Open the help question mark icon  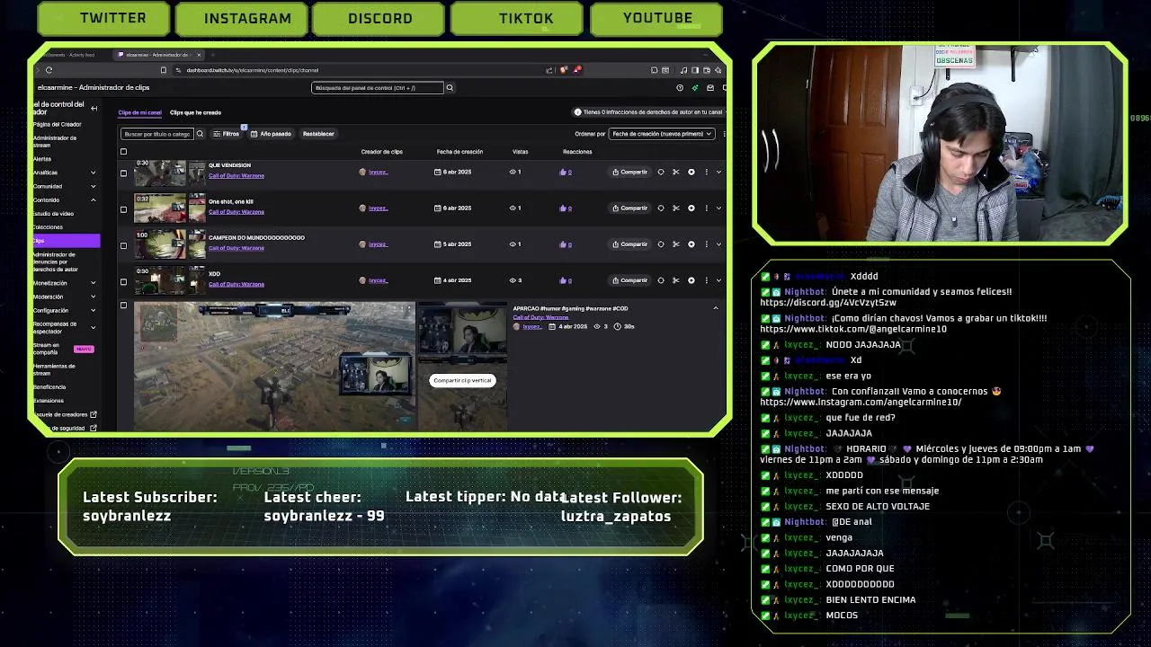[x=680, y=88]
